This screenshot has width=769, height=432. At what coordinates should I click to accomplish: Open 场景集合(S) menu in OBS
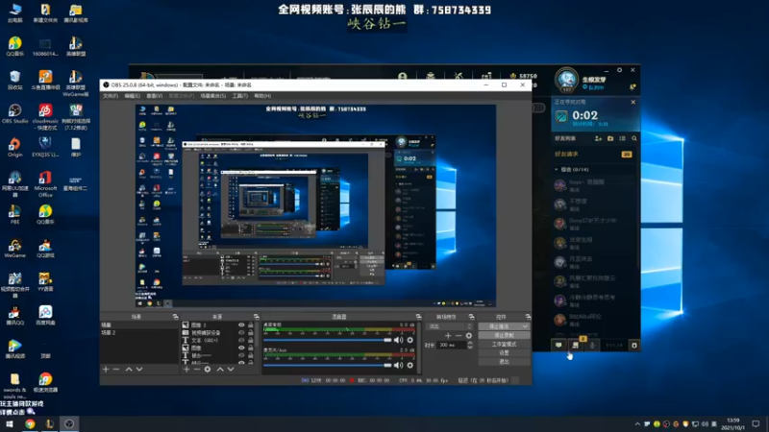213,96
